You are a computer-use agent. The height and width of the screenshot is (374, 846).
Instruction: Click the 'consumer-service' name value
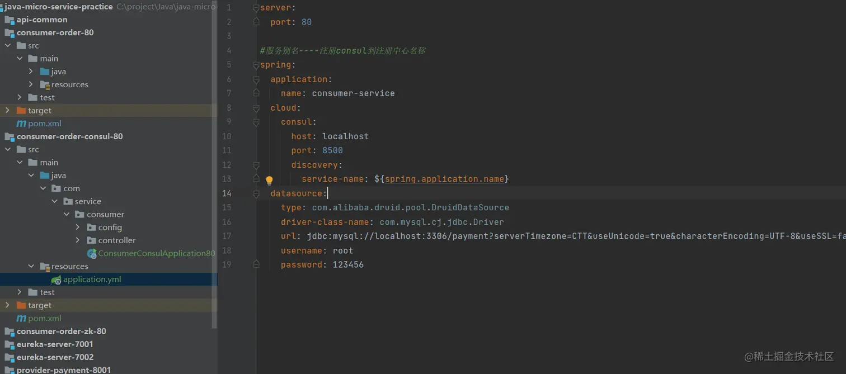pyautogui.click(x=353, y=93)
